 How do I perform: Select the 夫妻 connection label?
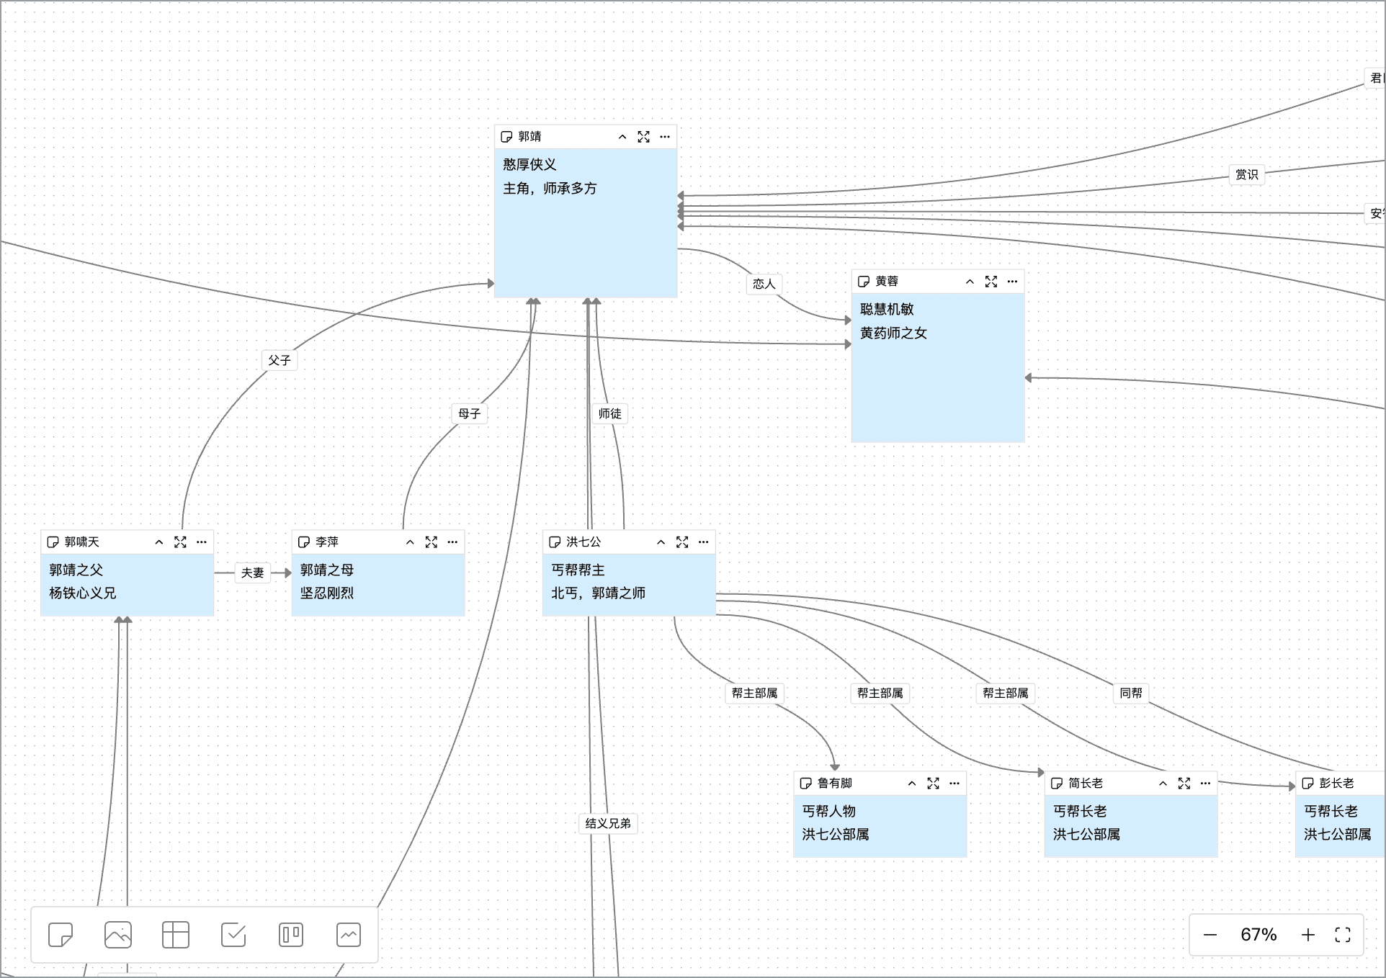pyautogui.click(x=253, y=573)
